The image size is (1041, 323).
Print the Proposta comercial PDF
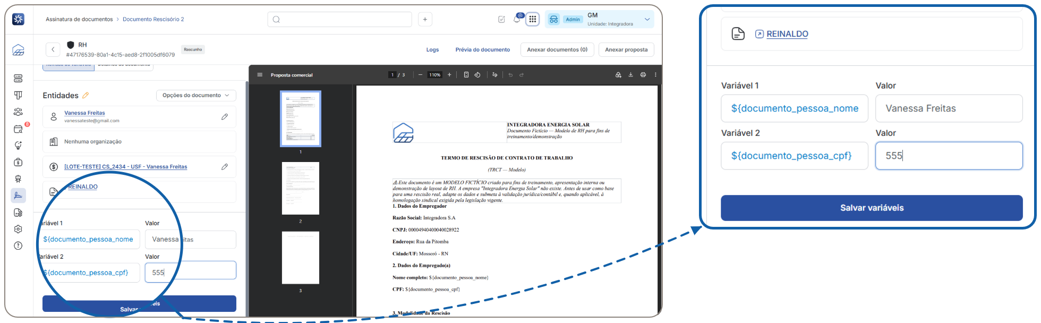tap(643, 75)
